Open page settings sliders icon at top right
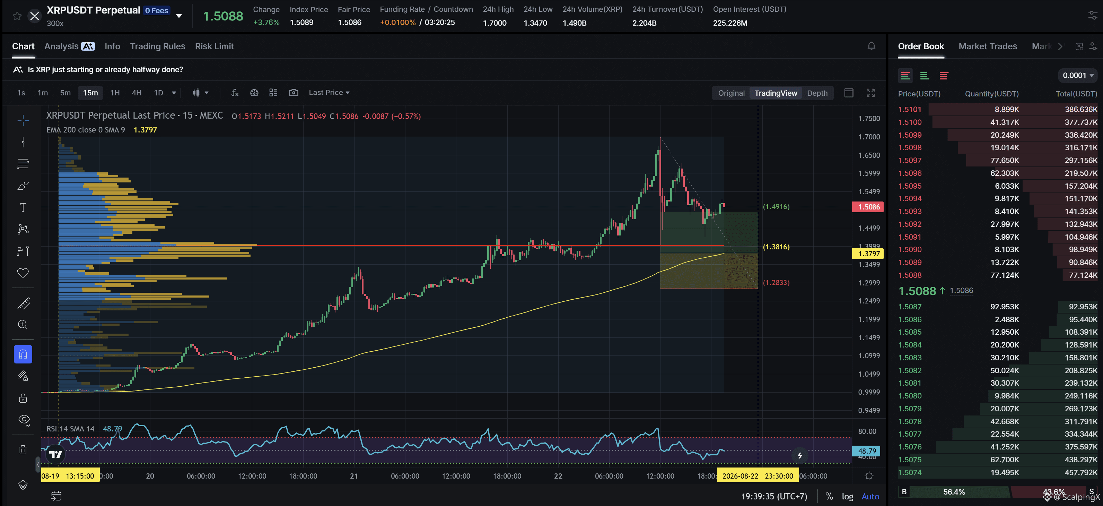The width and height of the screenshot is (1103, 506). point(1093,15)
